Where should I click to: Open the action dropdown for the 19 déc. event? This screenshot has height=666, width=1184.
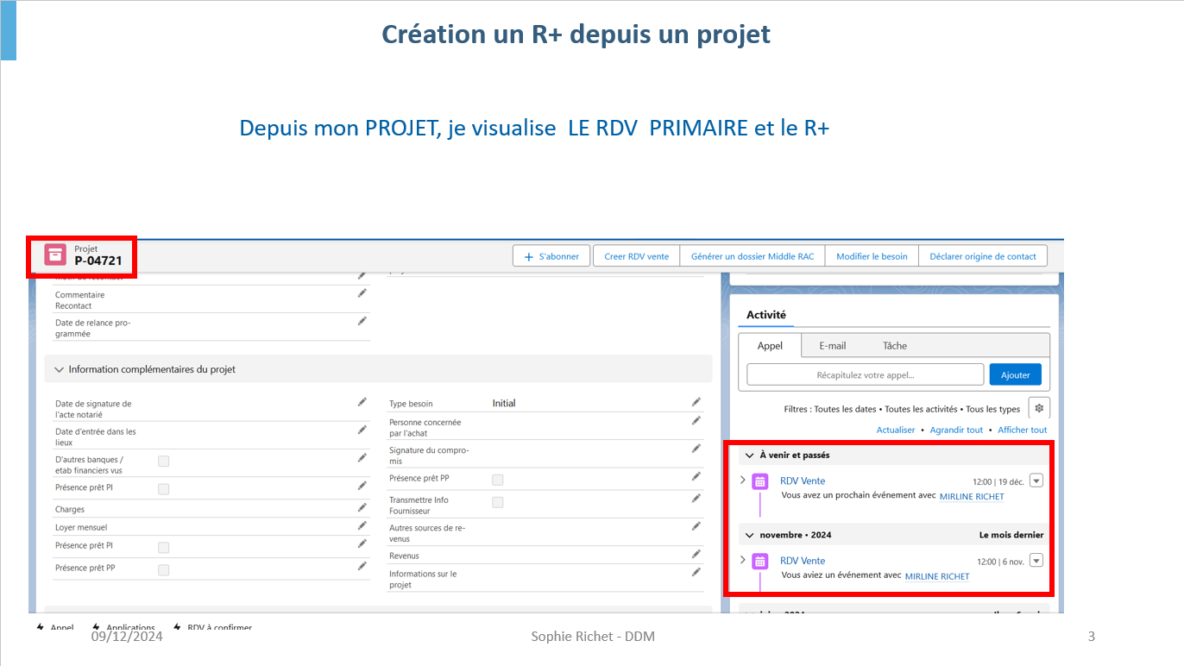1036,481
